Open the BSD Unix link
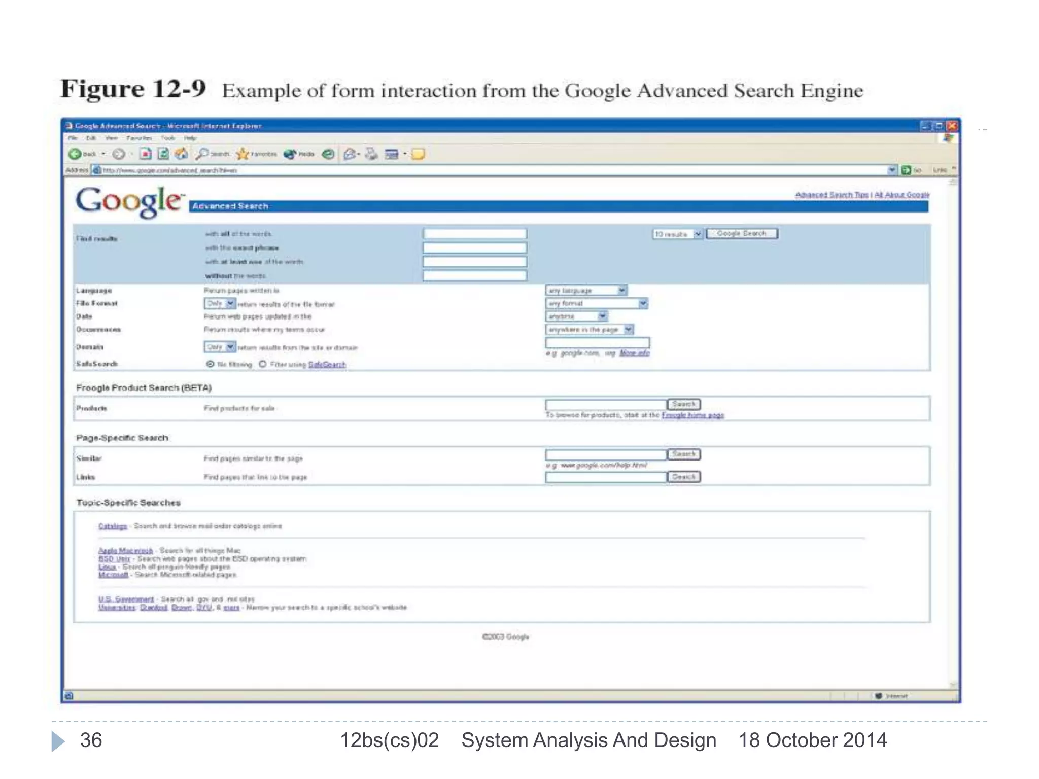The image size is (1039, 779). [114, 558]
